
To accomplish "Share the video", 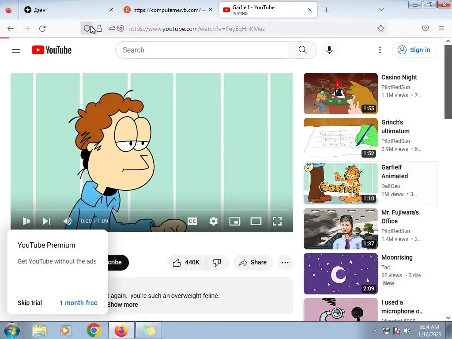I will tap(253, 262).
